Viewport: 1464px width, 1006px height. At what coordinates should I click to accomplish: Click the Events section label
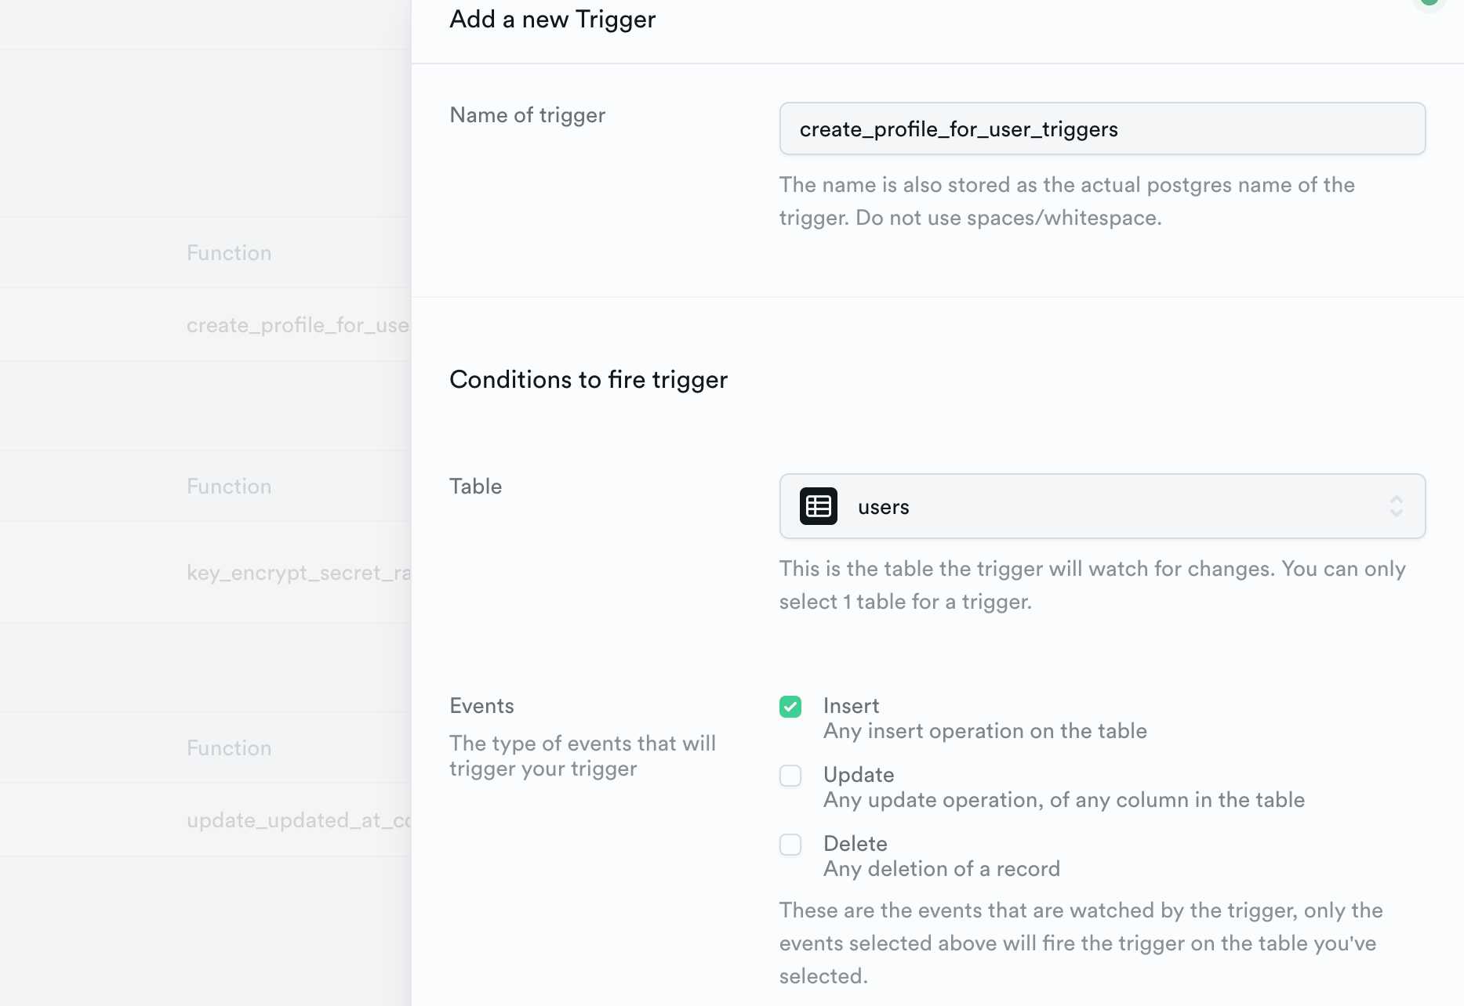point(481,706)
